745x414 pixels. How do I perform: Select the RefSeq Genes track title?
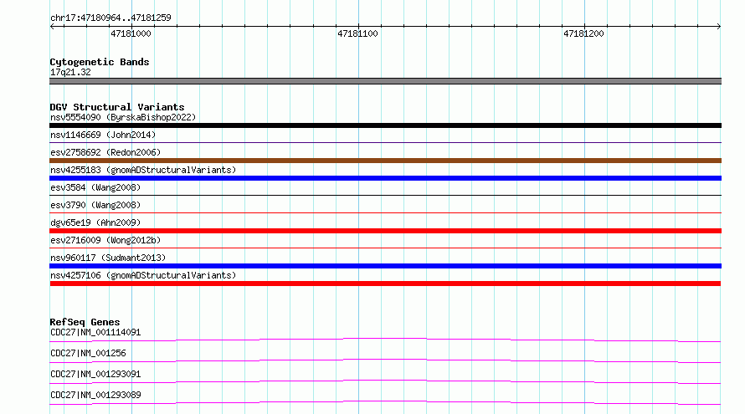[x=85, y=322]
